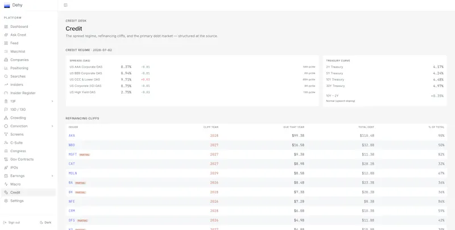Click the 10Y Treasury label
Screen dimensions: 455x230
point(335,80)
